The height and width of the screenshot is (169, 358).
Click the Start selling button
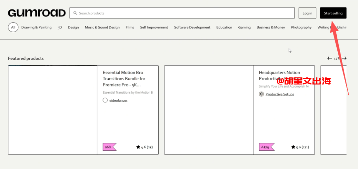click(333, 13)
